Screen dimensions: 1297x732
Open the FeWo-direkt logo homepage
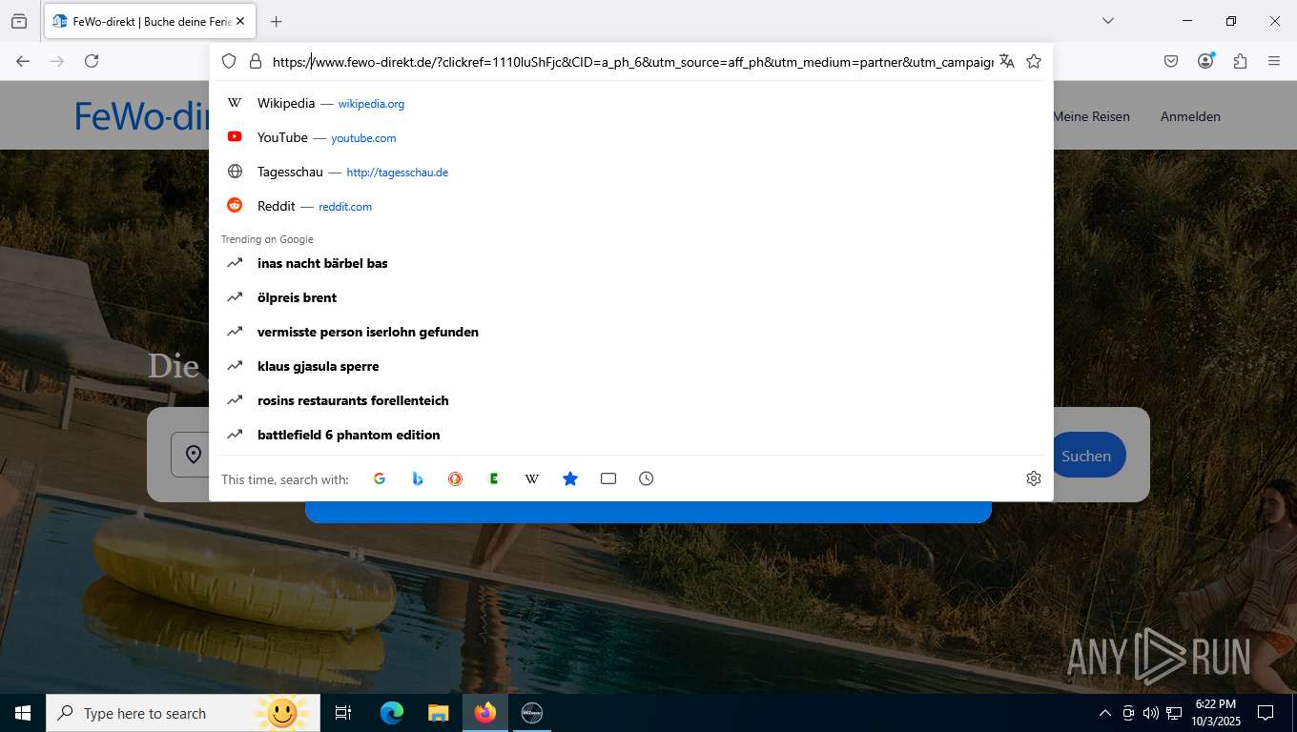(143, 115)
